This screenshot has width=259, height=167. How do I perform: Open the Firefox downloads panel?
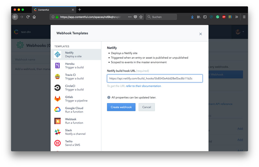point(192,17)
